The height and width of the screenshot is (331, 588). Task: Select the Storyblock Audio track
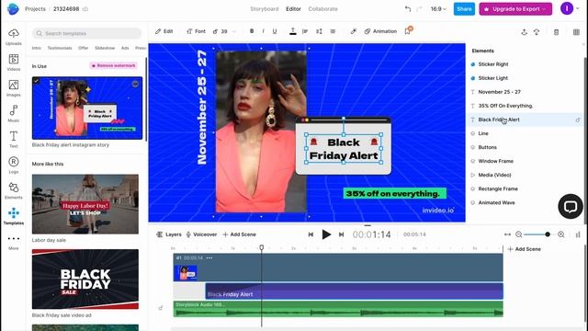click(338, 309)
